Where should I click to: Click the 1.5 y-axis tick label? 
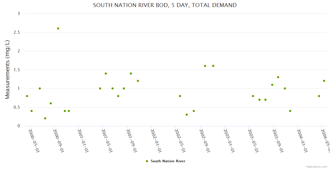(17, 70)
